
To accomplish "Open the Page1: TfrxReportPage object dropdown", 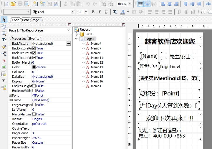I will pyautogui.click(x=69, y=30).
